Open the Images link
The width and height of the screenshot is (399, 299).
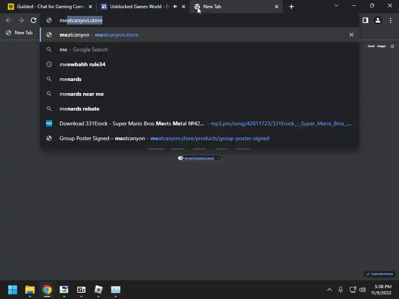tap(381, 46)
